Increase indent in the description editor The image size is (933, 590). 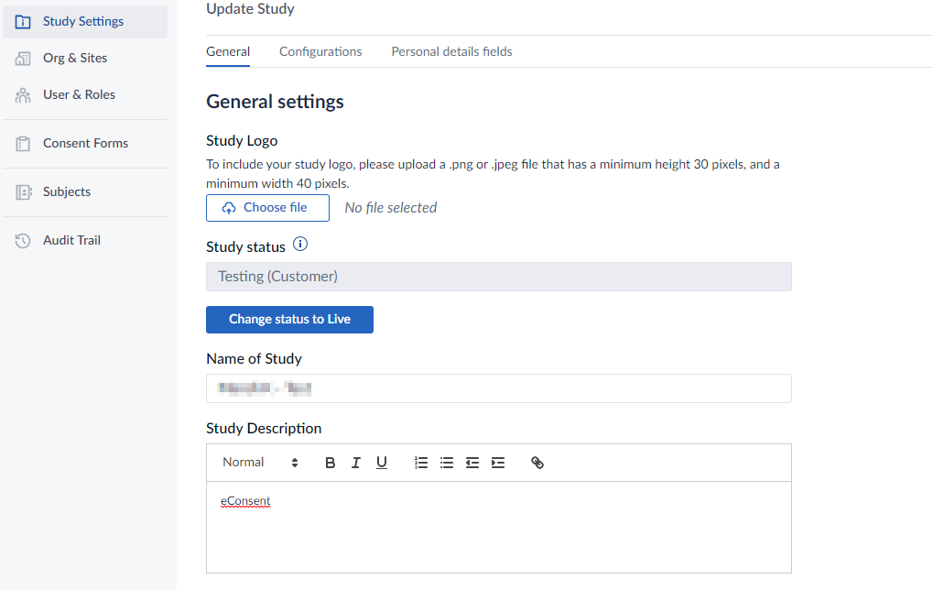(x=498, y=463)
